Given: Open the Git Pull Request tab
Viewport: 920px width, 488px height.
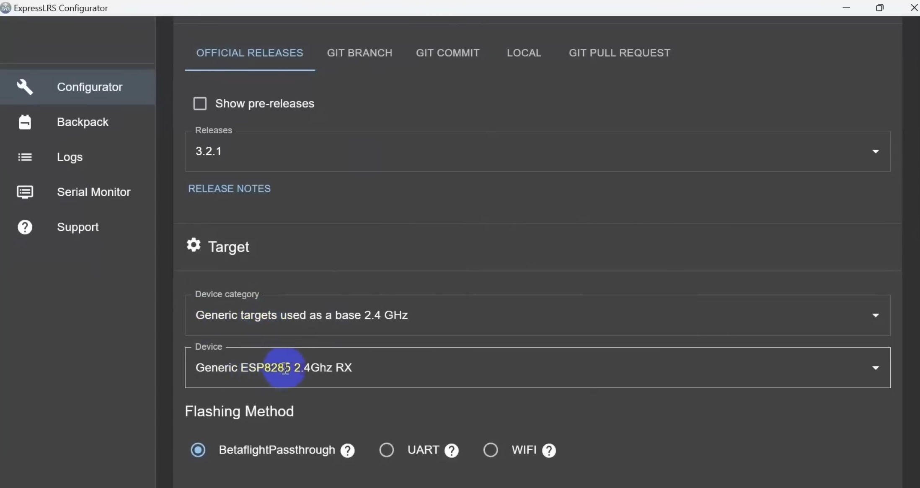Looking at the screenshot, I should [x=619, y=53].
